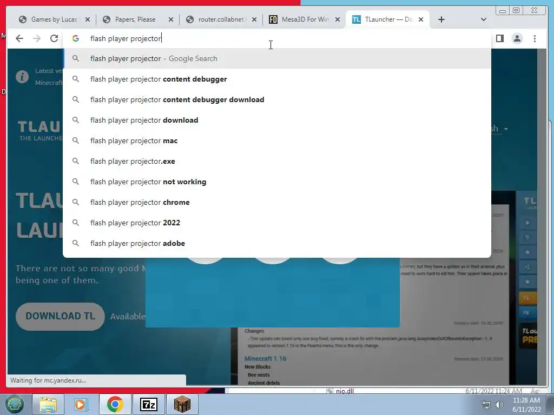Close the Papers, Please tab
Screen dimensions: 554x415
(171, 20)
